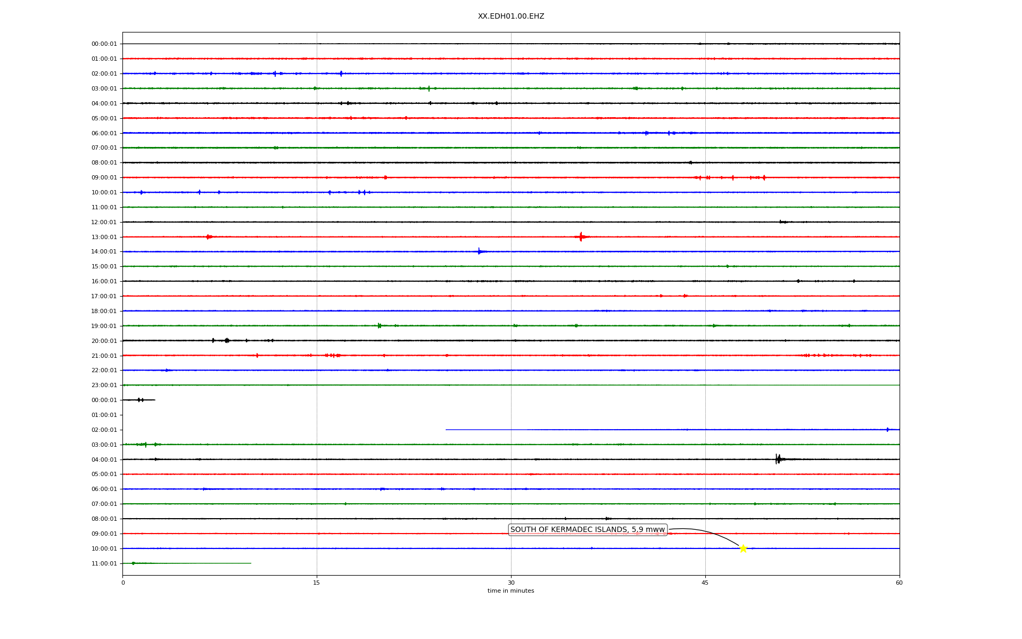The image size is (1022, 639).
Task: Click the blue spike on 14:00:01 trace
Action: pyautogui.click(x=479, y=251)
